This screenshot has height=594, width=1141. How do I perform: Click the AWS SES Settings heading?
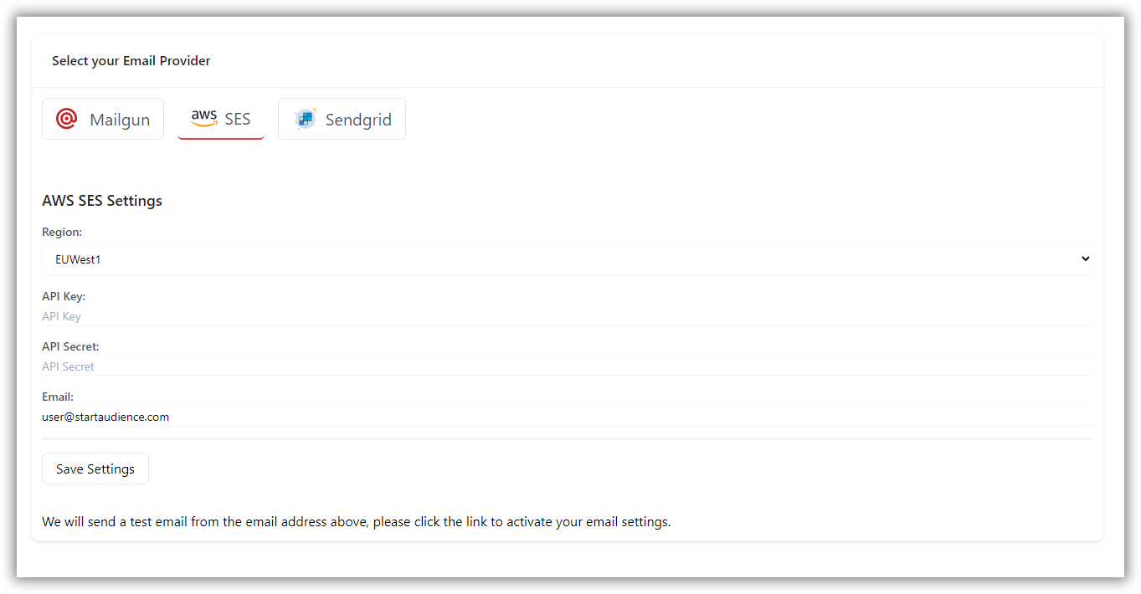pos(102,201)
